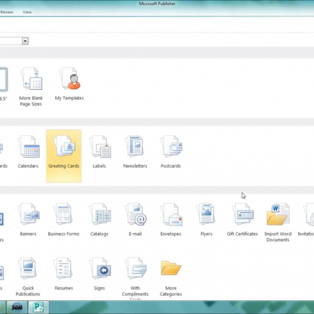This screenshot has width=314, height=314.
Task: Pick the Postcards template category
Action: coord(171,152)
